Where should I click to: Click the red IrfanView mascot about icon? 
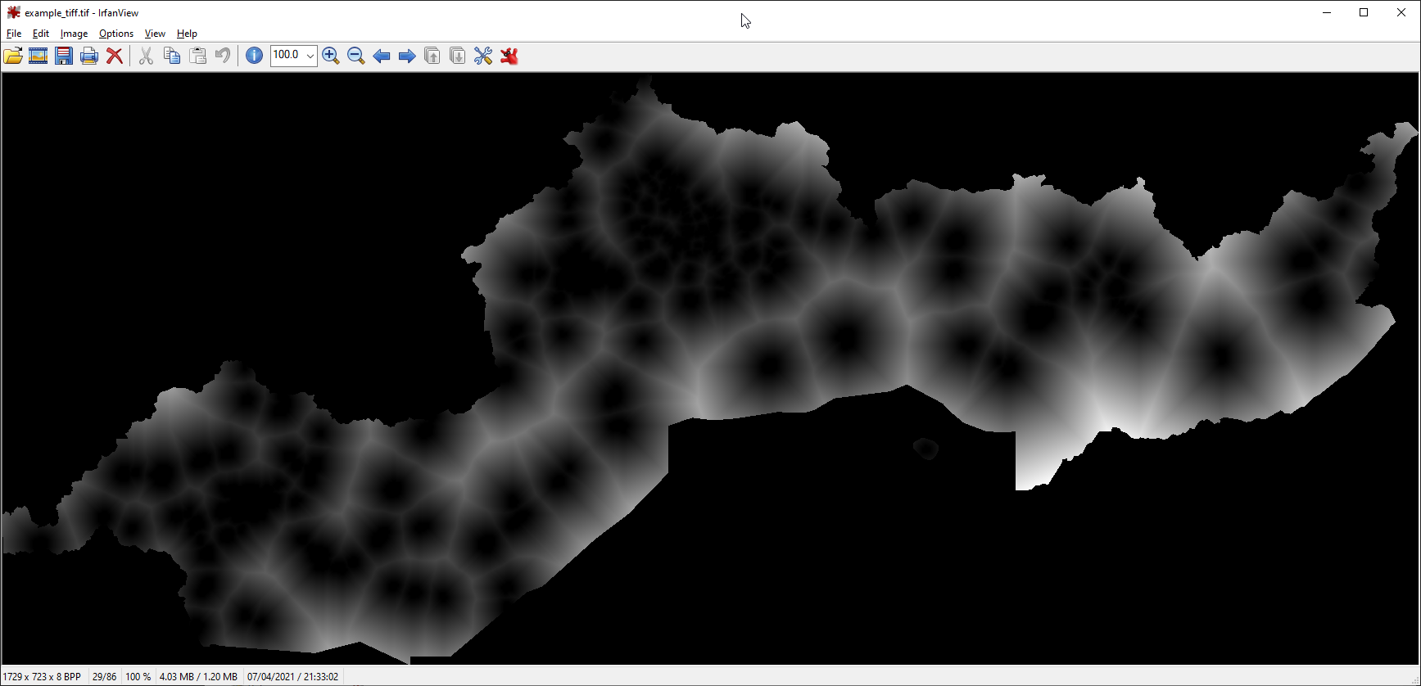(x=509, y=56)
